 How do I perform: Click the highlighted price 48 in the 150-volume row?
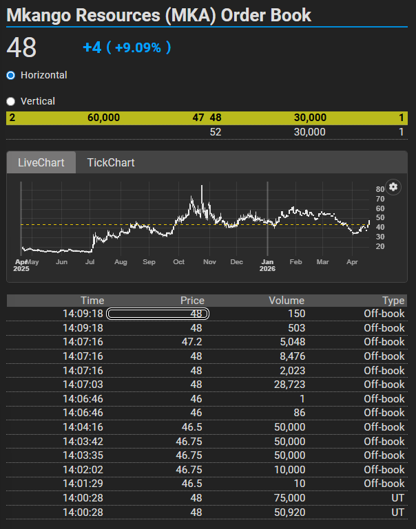(x=158, y=314)
